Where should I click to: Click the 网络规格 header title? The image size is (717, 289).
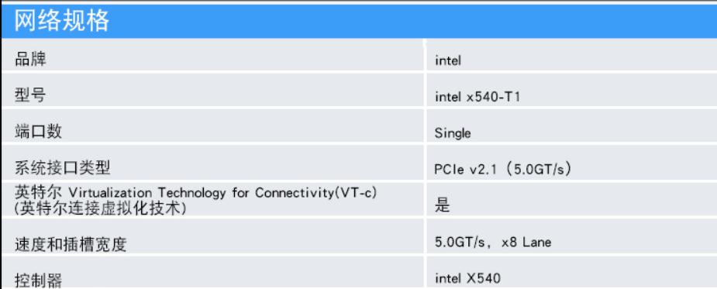62,21
